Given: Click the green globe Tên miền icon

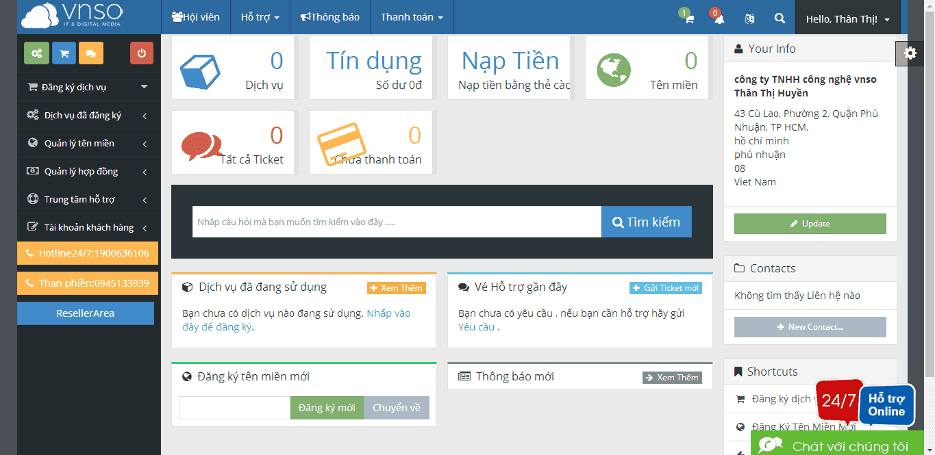Looking at the screenshot, I should point(614,70).
